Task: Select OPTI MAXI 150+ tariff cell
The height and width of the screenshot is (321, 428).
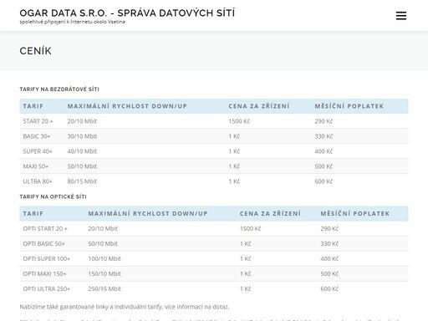Action: tap(44, 274)
